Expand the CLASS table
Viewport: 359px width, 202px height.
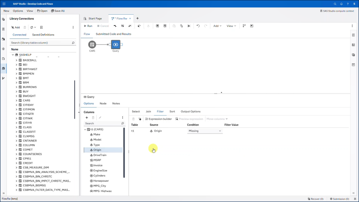click(x=17, y=127)
